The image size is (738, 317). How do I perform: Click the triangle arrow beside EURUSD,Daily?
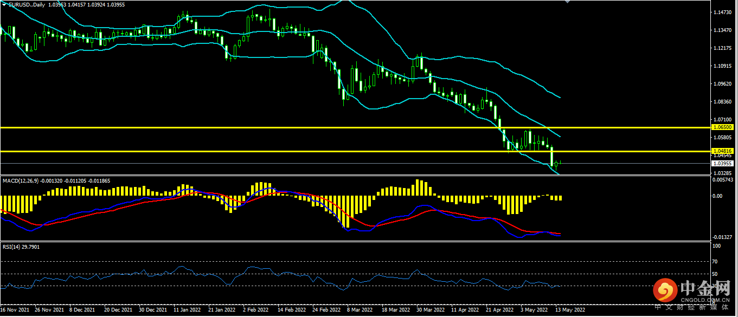click(4, 4)
